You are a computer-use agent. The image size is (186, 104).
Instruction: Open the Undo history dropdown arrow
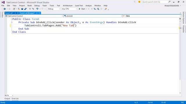[40, 9]
